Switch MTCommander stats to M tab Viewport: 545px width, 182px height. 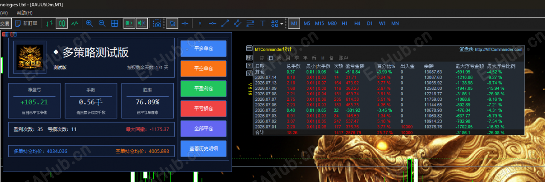[323, 58]
